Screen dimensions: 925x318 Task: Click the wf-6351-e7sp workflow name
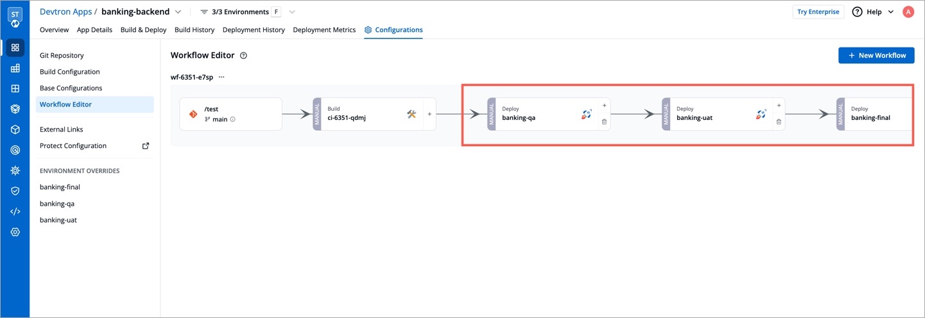click(192, 77)
